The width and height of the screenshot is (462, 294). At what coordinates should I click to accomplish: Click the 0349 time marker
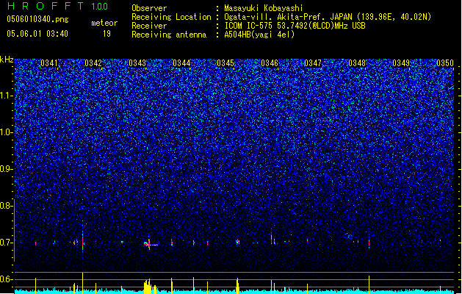[401, 63]
